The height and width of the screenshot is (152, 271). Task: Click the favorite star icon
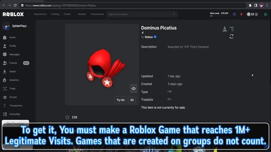point(67,117)
